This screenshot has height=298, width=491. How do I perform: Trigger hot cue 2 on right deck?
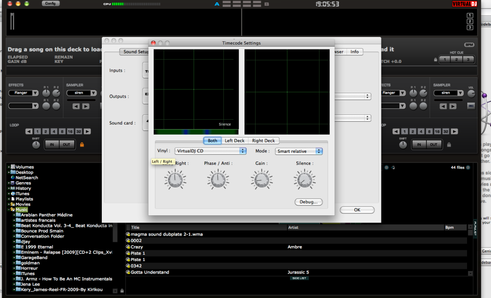tap(456, 60)
